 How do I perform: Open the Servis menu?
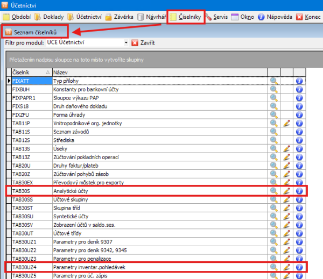(216, 17)
